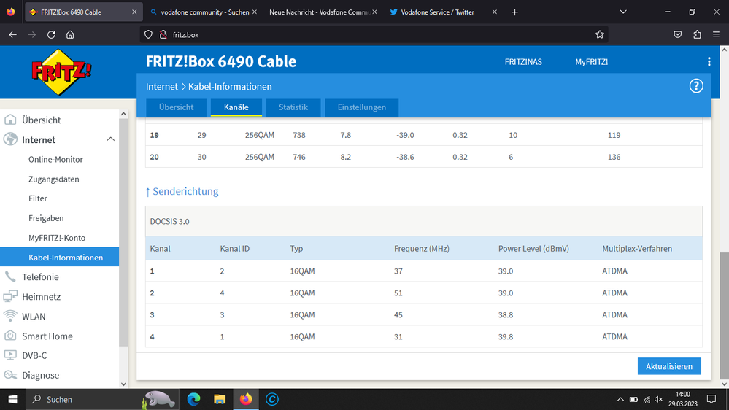Open the Firefox hamburger menu

point(716,35)
